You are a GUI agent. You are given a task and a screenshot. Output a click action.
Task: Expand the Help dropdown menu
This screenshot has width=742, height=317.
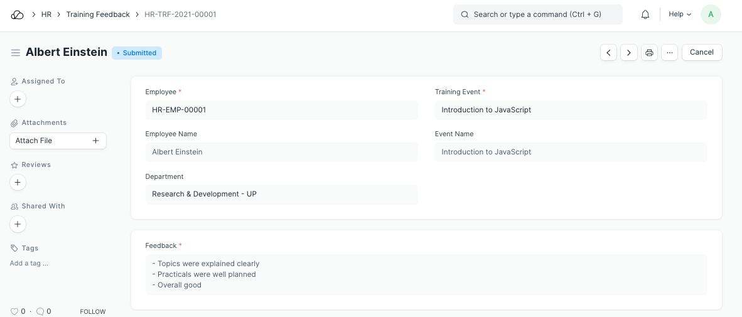(680, 14)
